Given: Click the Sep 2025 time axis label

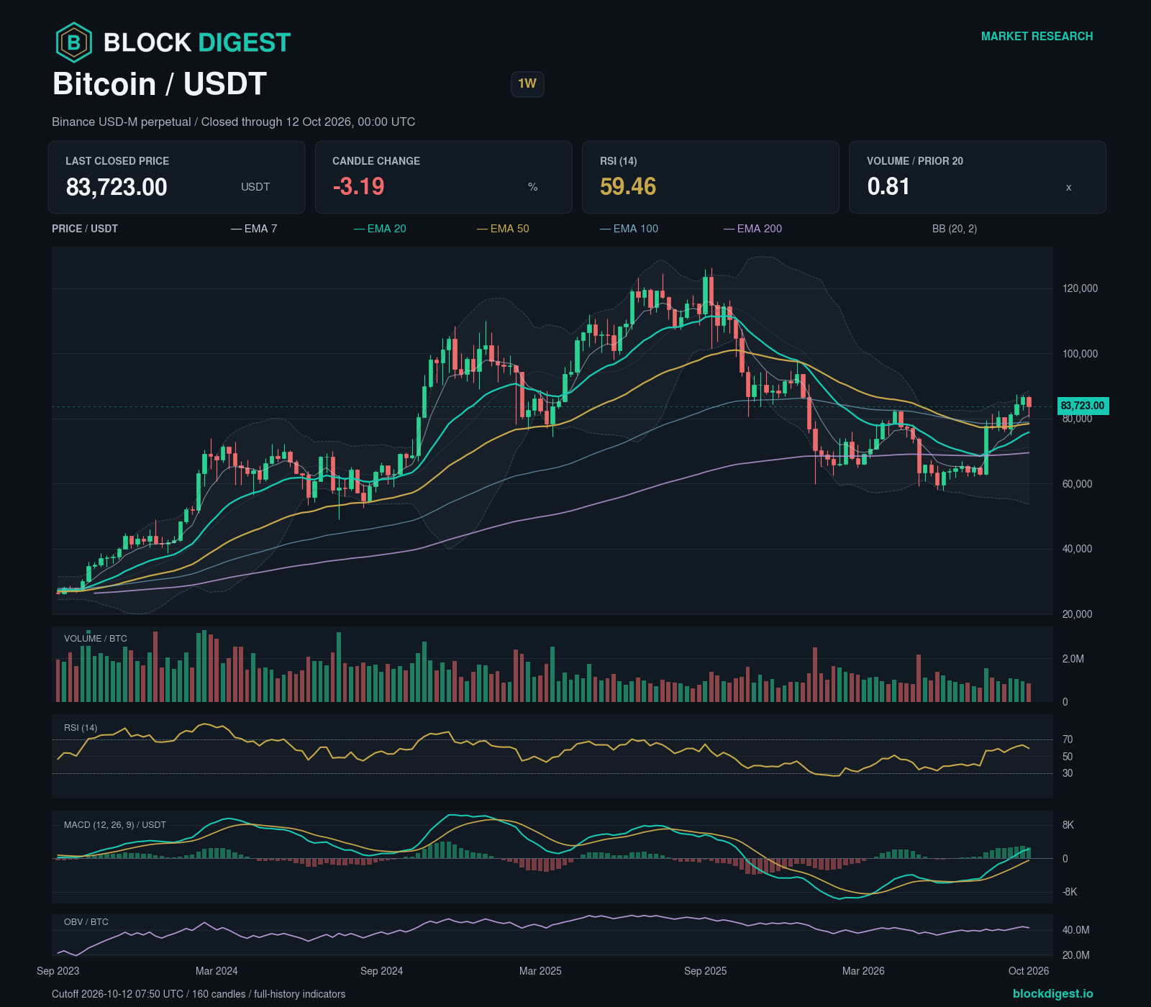Looking at the screenshot, I should pyautogui.click(x=705, y=971).
